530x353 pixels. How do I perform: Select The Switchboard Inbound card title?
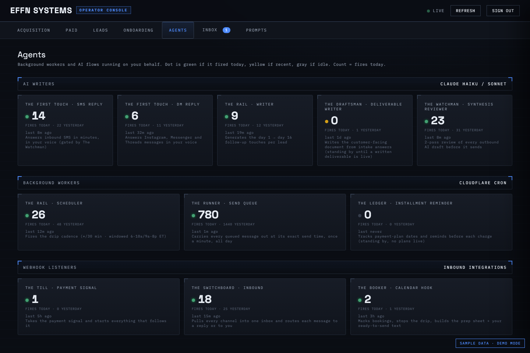227,288
